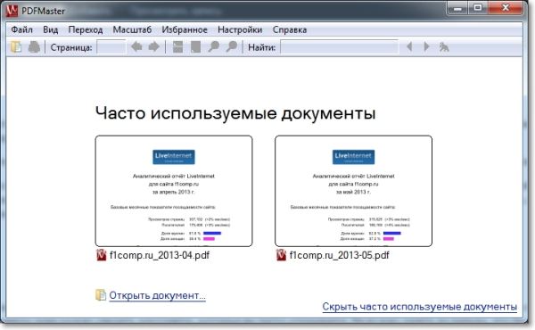Open the May 2013 report thumbnail
535x330 pixels.
(x=353, y=191)
